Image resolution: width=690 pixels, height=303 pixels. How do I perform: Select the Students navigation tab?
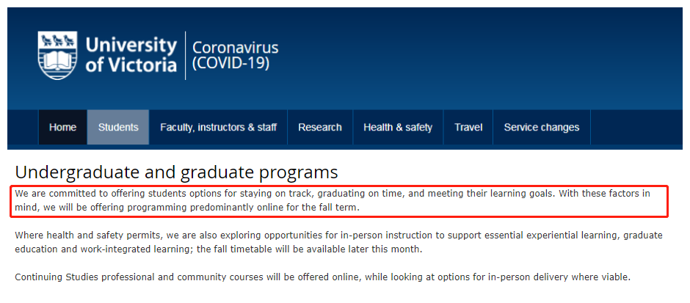(x=118, y=128)
